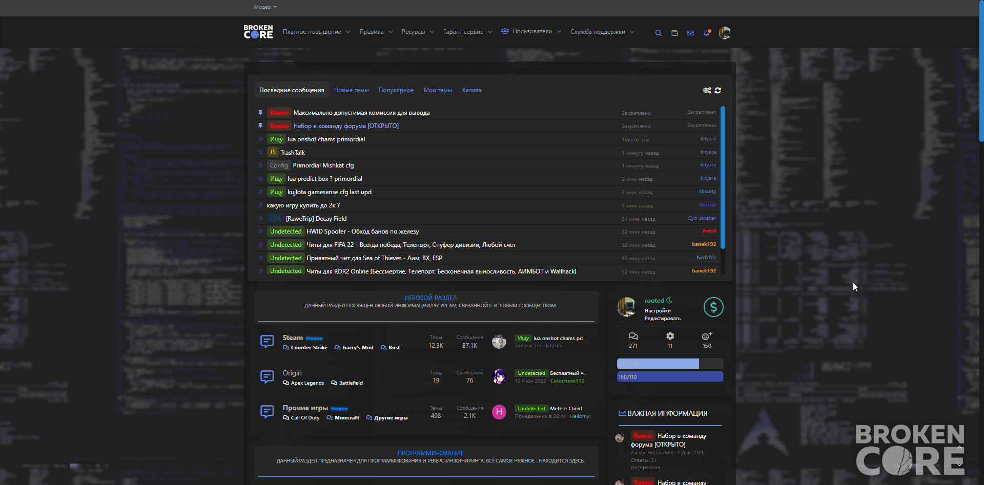Click the green dollar sign icon
This screenshot has width=984, height=485.
click(x=713, y=307)
